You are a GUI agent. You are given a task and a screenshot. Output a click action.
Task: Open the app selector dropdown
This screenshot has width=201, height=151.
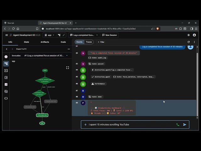click(x=50, y=35)
